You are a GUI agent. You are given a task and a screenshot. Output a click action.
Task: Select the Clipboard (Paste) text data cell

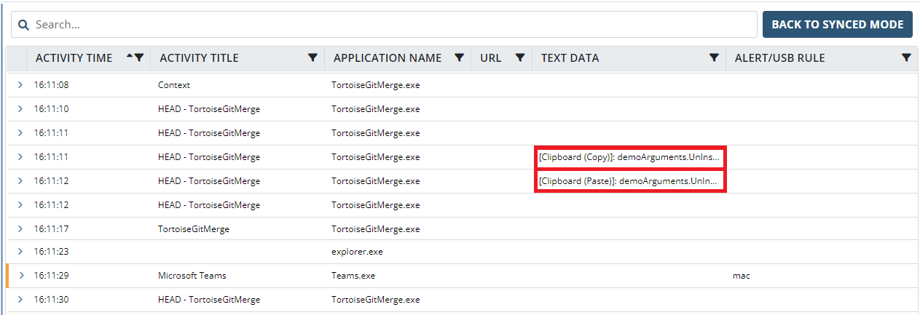point(630,181)
